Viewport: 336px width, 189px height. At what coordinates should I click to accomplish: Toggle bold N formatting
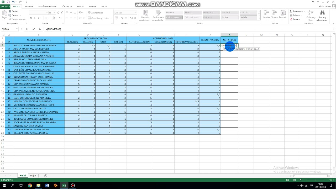tap(31, 18)
